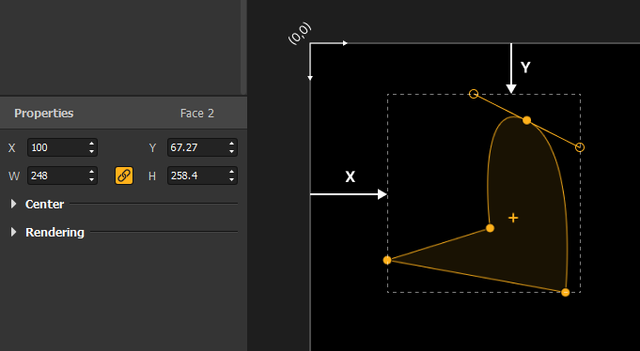This screenshot has height=351, width=640.
Task: Select the top anchor point on curve
Action: [x=527, y=120]
